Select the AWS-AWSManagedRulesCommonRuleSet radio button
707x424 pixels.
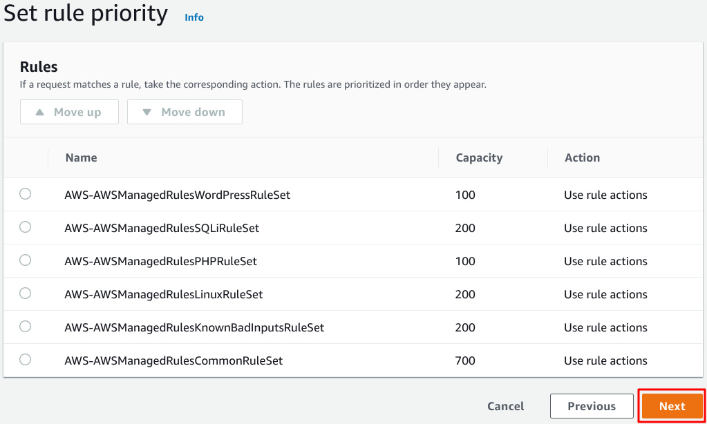tap(26, 360)
